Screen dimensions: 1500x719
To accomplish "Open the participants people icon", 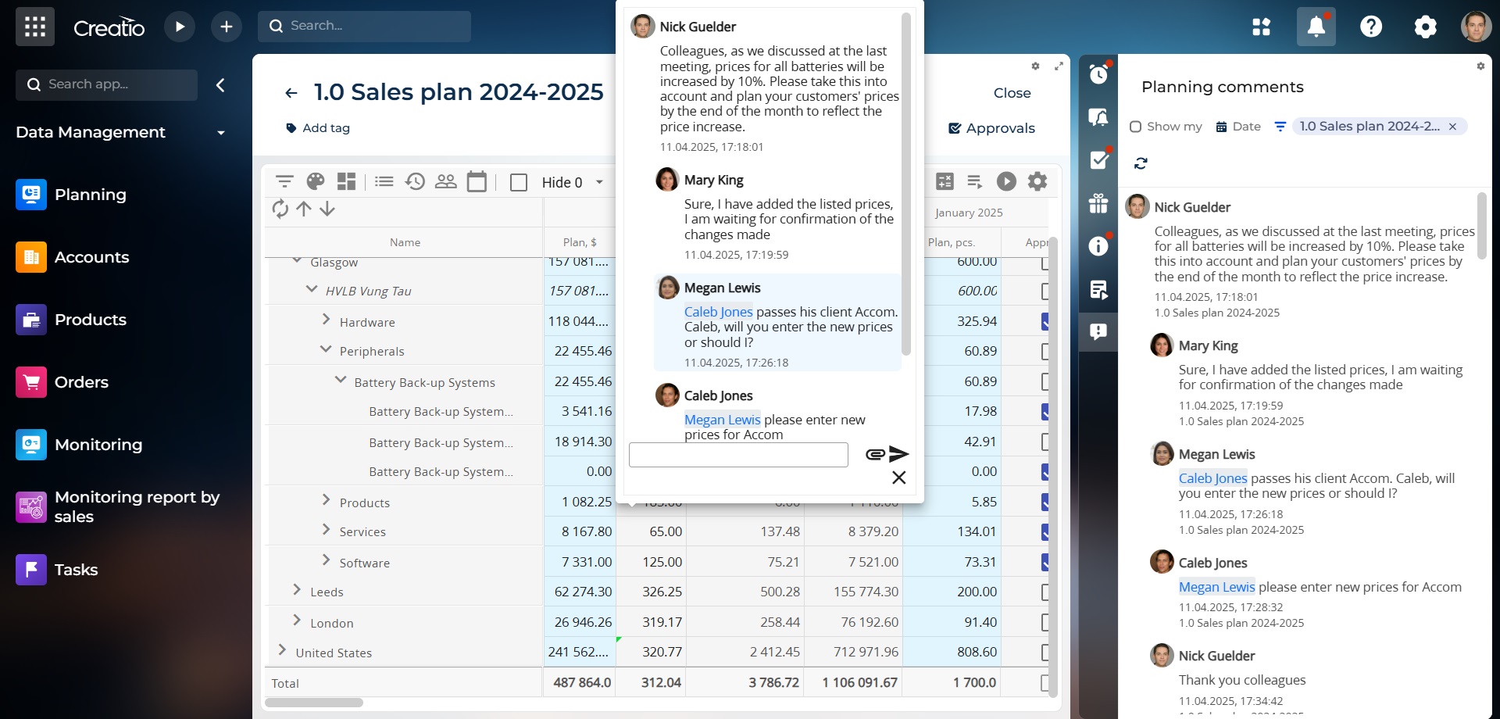I will click(x=445, y=182).
